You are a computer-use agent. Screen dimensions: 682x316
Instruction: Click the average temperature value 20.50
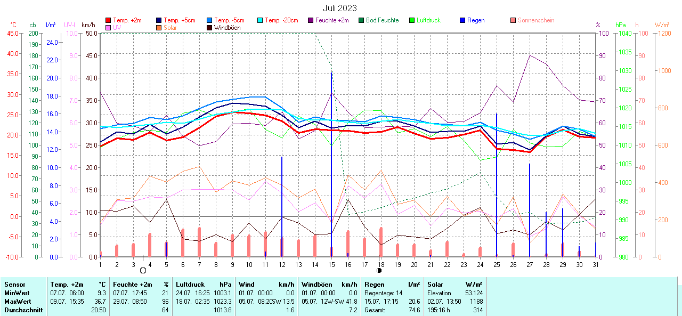click(x=99, y=310)
